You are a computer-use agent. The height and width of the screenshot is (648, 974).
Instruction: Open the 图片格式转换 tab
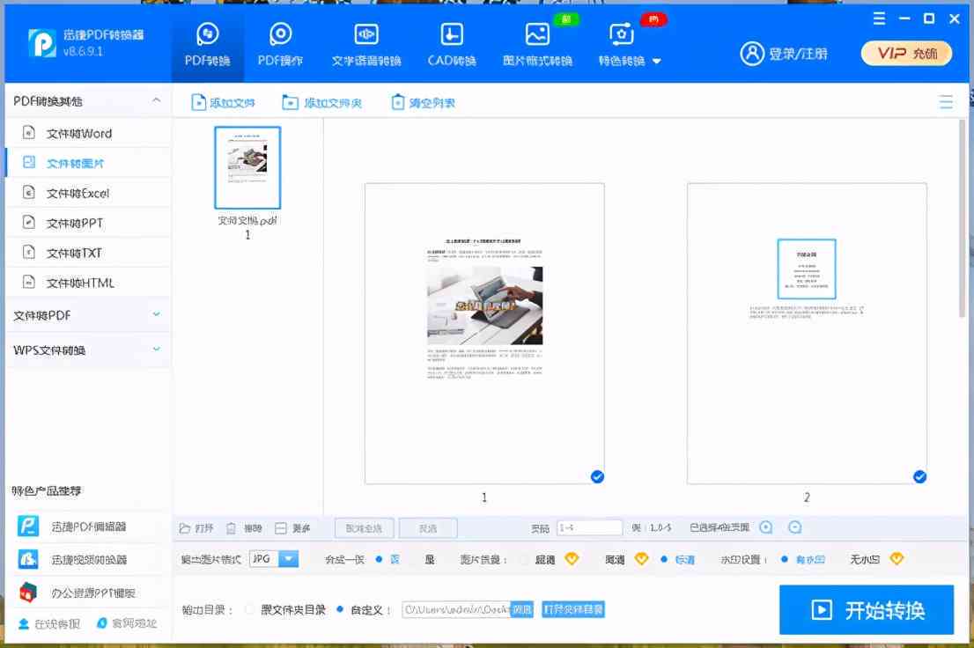537,45
